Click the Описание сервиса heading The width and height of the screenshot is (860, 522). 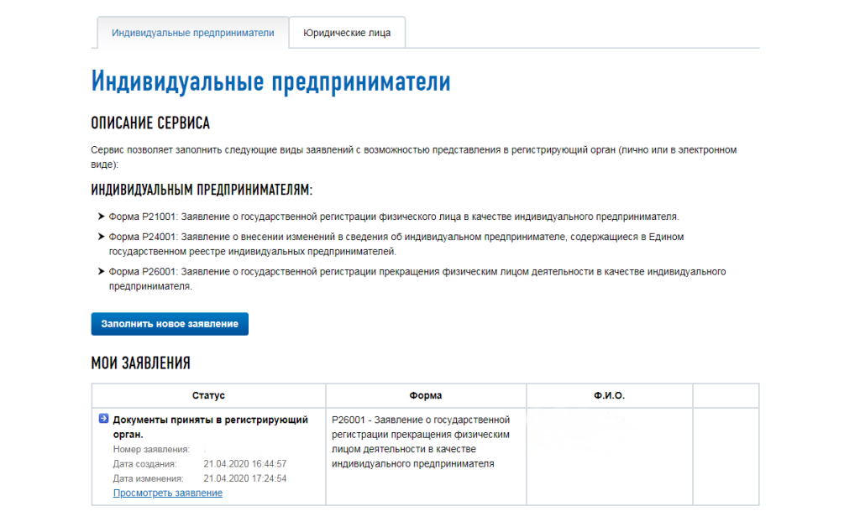point(150,123)
